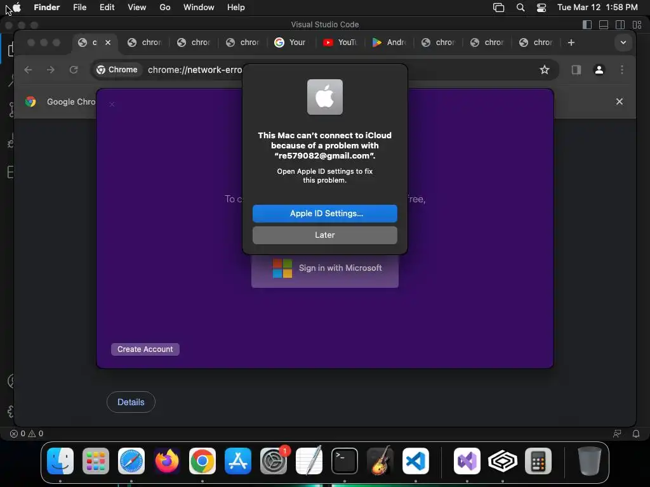Image resolution: width=650 pixels, height=487 pixels.
Task: Click the screen mirroring menu bar icon
Action: [499, 8]
